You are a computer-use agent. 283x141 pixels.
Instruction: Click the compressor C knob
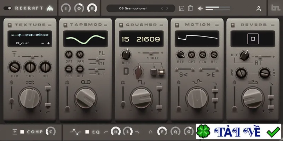click(51, 131)
